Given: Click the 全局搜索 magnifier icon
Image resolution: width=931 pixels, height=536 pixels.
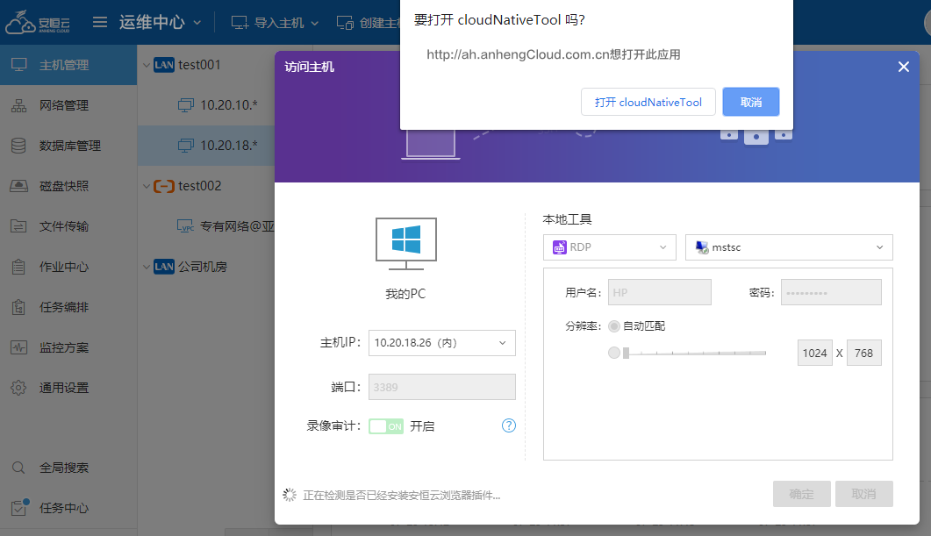Looking at the screenshot, I should (x=19, y=468).
